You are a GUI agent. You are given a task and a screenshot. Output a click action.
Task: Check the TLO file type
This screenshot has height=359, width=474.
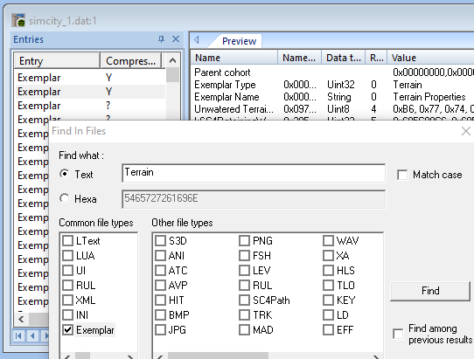tap(328, 285)
